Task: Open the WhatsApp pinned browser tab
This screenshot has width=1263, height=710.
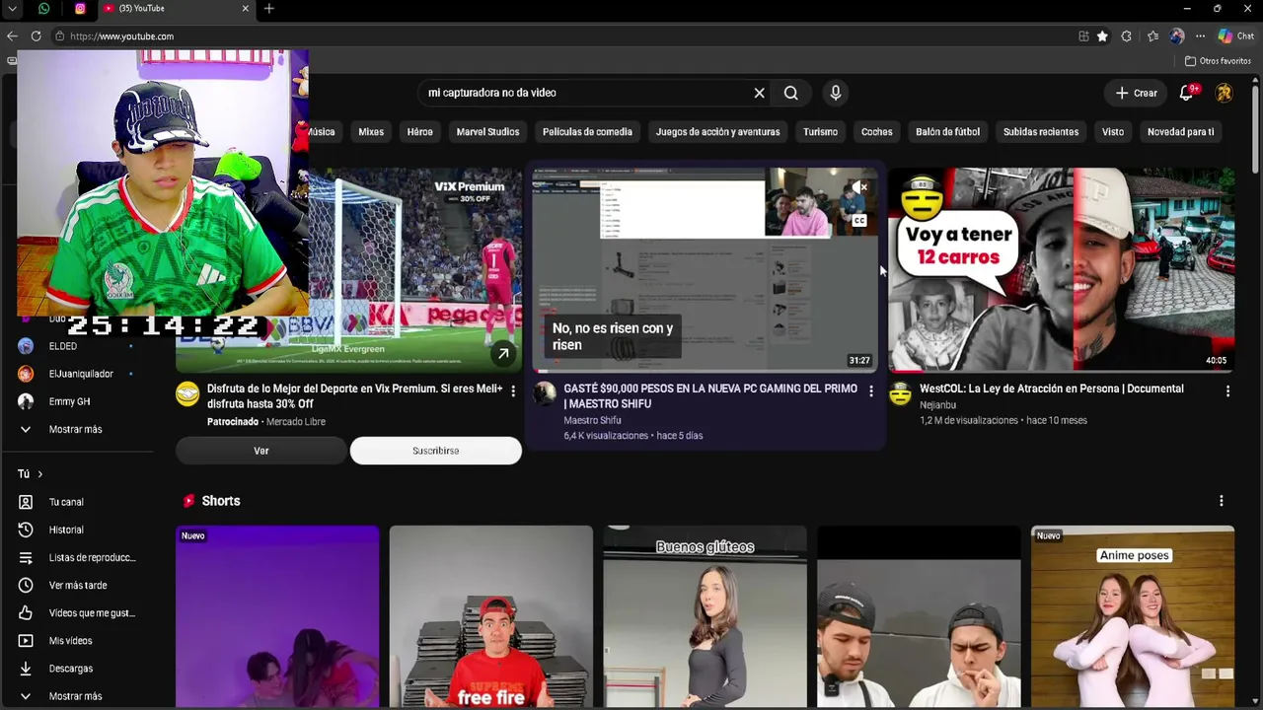Action: click(43, 9)
